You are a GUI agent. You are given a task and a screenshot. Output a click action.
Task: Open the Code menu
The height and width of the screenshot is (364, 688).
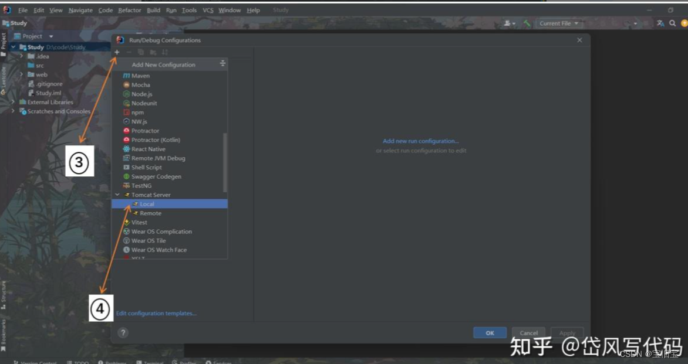pyautogui.click(x=105, y=10)
